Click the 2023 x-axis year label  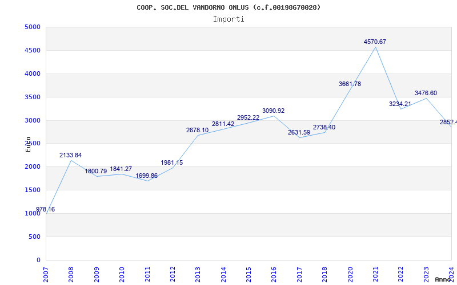426,274
